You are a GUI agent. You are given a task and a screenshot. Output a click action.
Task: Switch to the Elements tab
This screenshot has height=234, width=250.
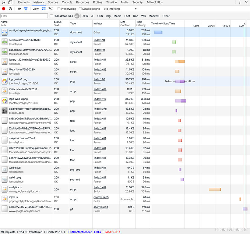(x=24, y=2)
